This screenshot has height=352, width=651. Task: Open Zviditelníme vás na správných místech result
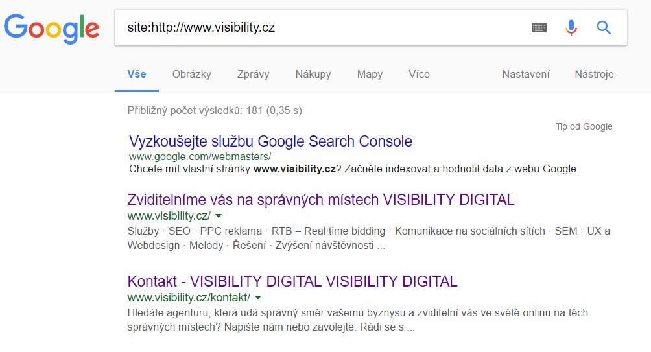(321, 200)
